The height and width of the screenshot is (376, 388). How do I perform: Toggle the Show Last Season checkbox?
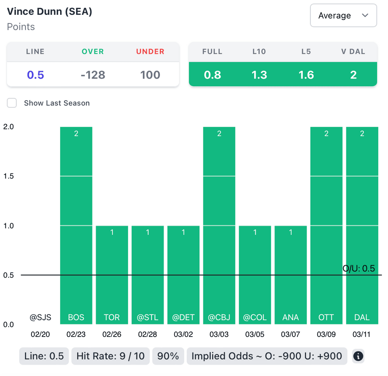coord(12,103)
